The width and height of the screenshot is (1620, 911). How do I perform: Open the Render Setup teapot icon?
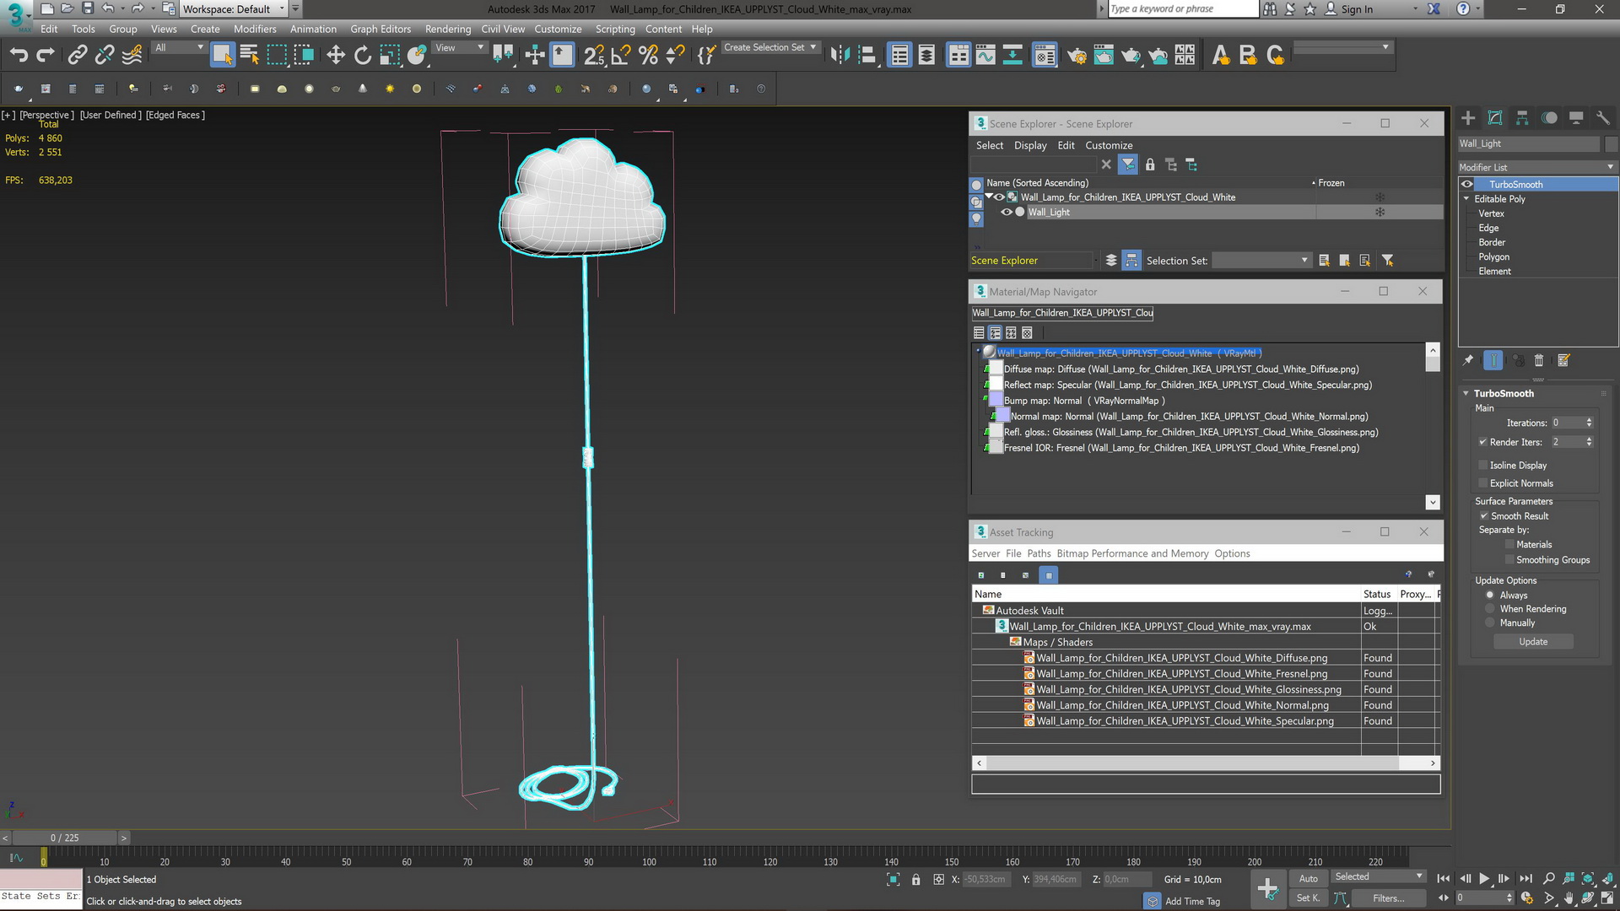click(x=1076, y=56)
